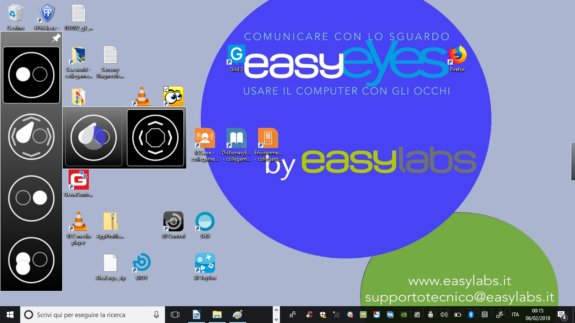Viewport: 575px width, 323px height.
Task: Select the VLC media player icon
Action: point(78,228)
